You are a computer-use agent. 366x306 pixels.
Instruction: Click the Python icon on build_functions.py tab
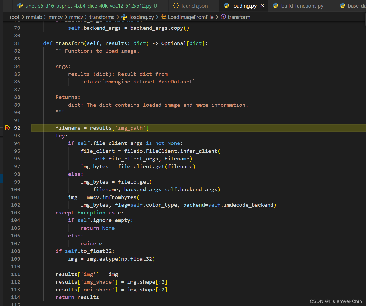click(275, 6)
